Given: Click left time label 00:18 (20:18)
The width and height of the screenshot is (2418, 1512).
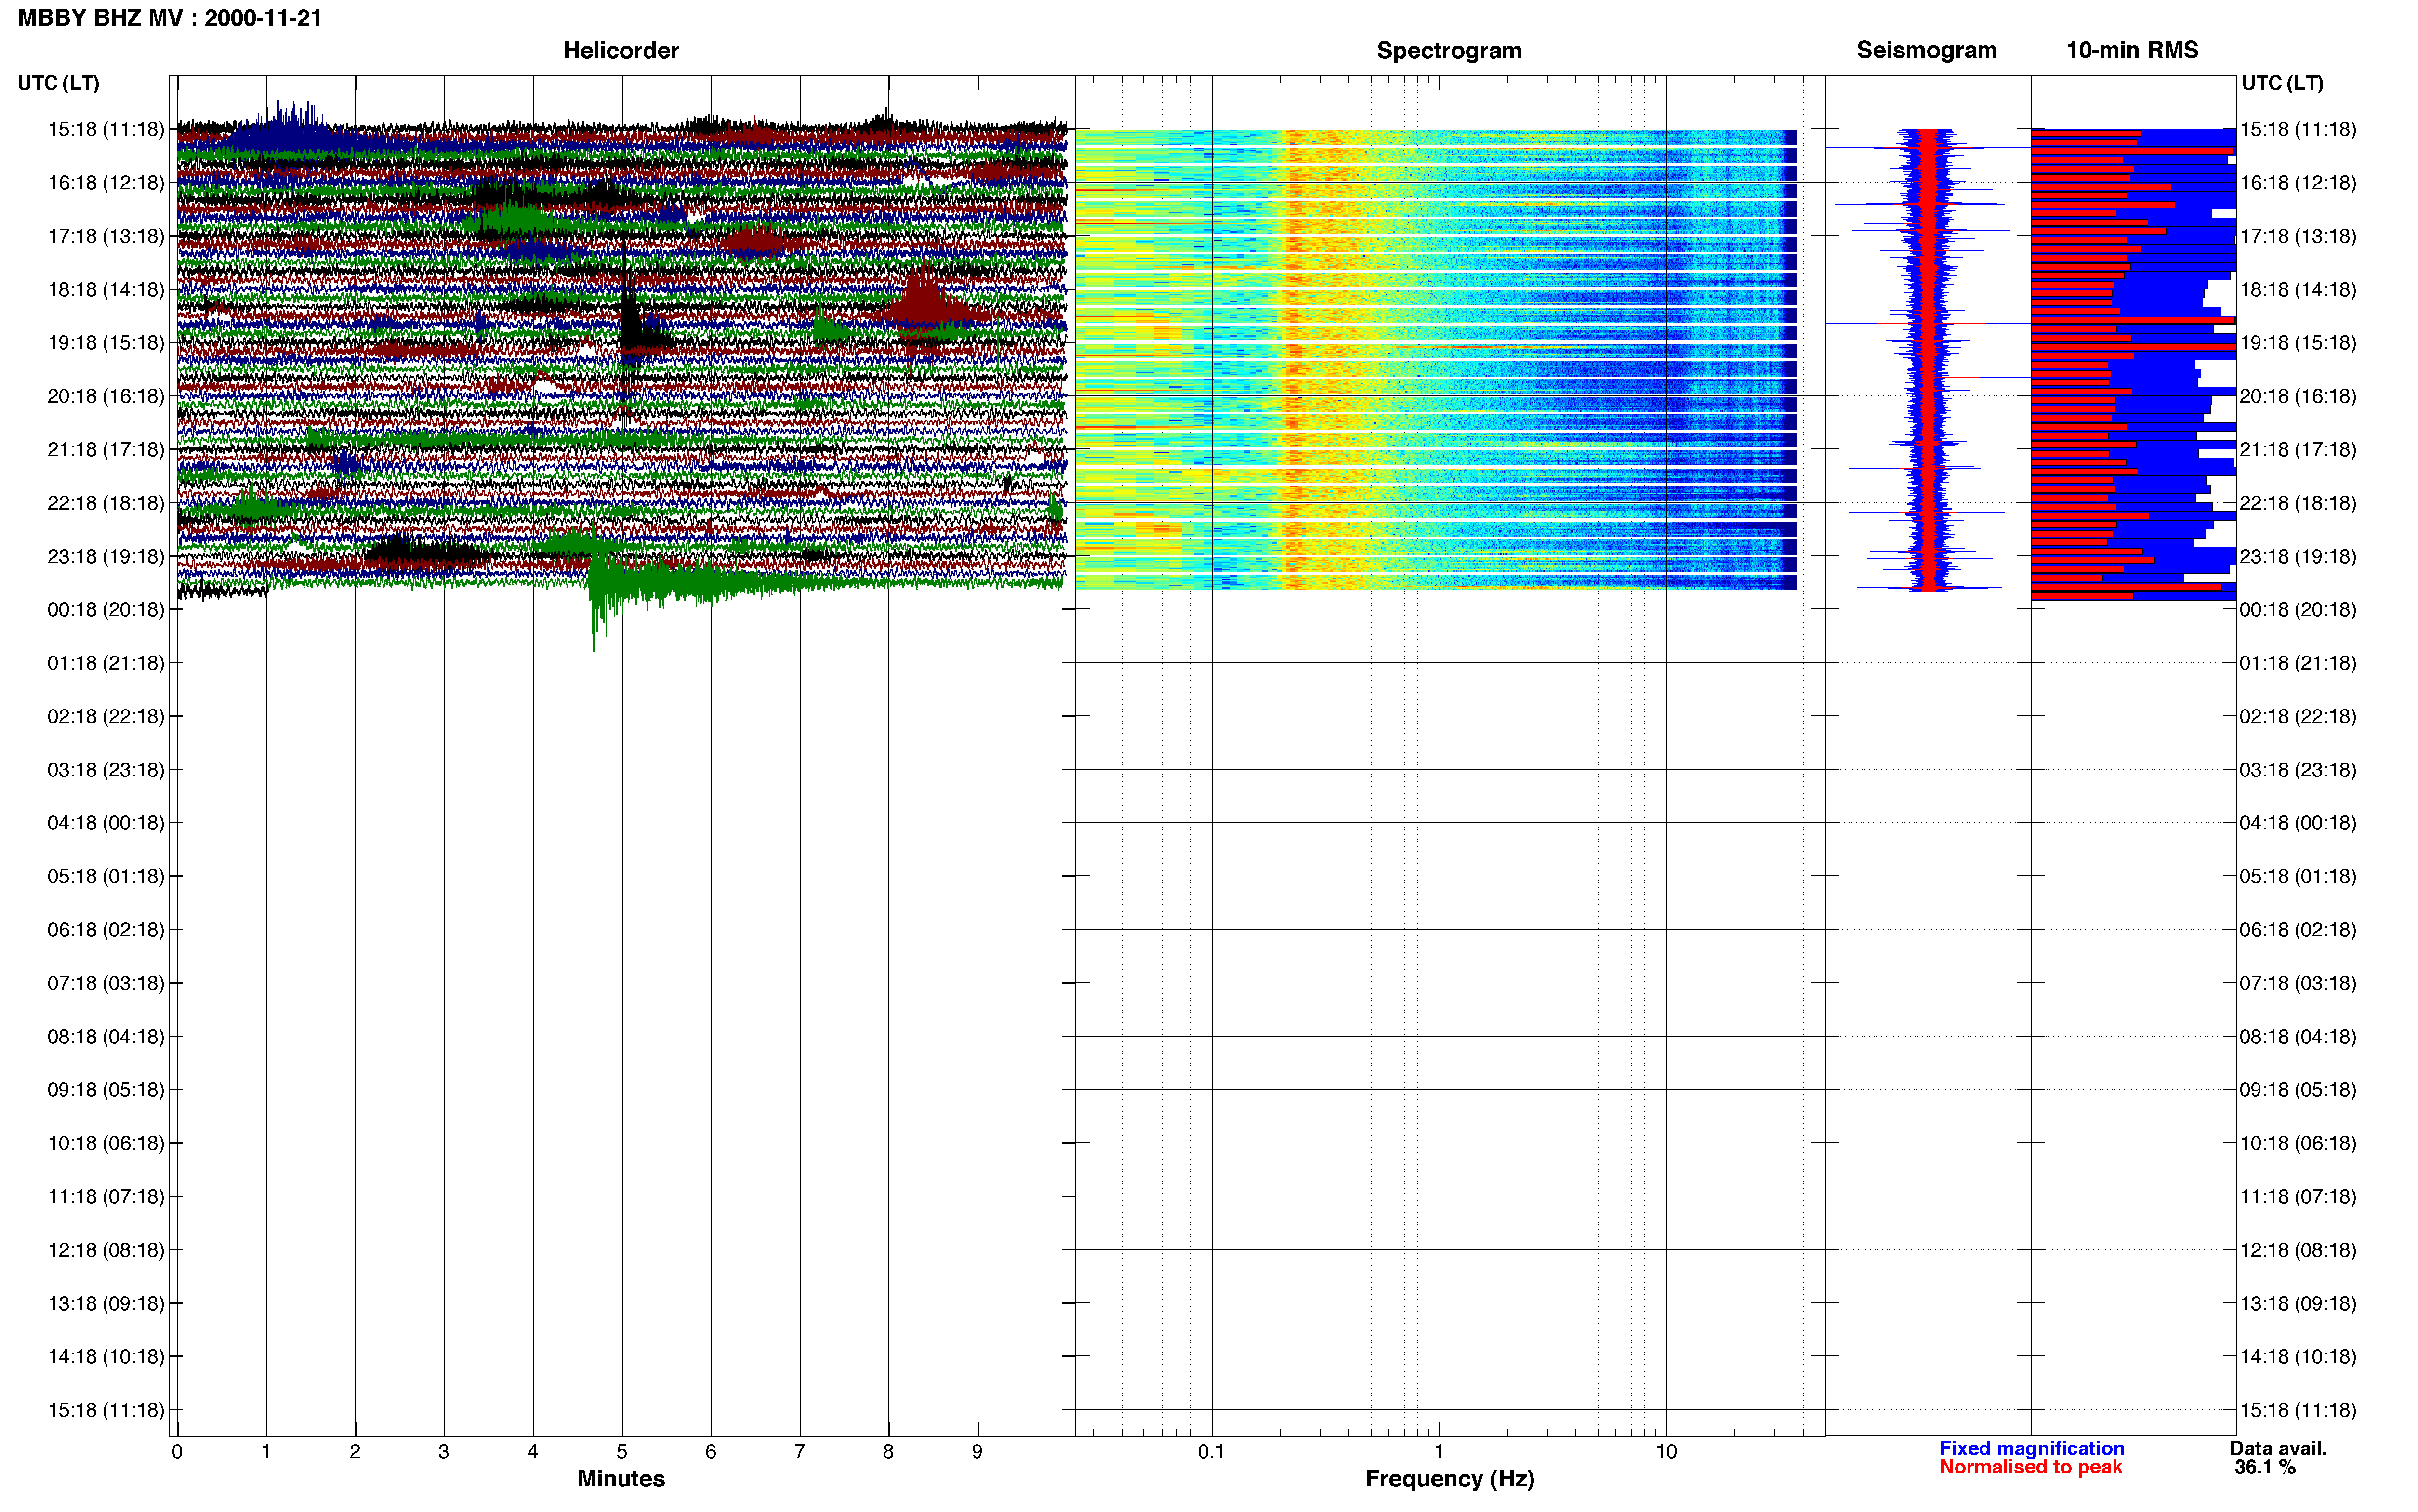Looking at the screenshot, I should point(106,609).
